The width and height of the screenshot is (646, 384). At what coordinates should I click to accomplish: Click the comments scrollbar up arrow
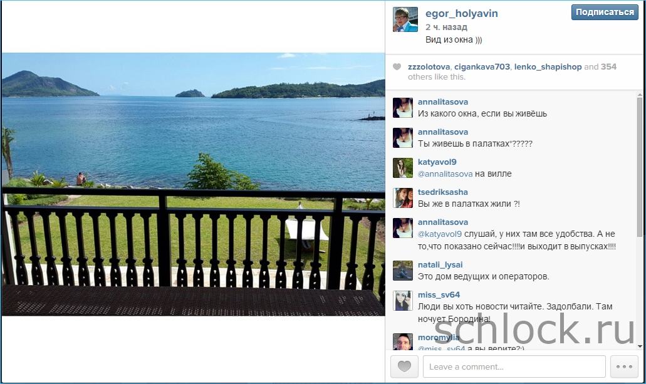click(x=639, y=94)
